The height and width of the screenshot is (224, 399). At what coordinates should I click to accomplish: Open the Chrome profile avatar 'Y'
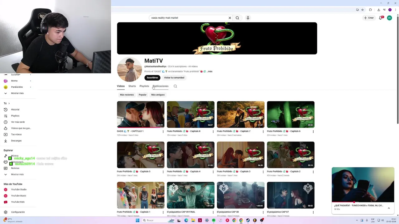(x=390, y=10)
